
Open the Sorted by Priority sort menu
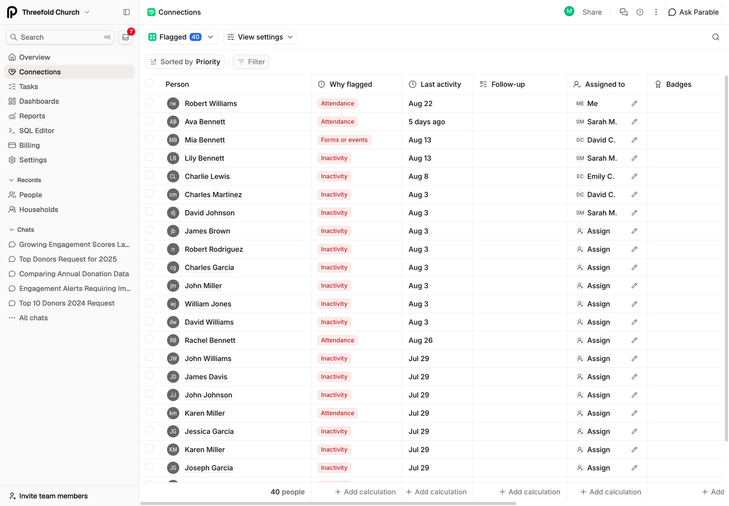(x=185, y=62)
